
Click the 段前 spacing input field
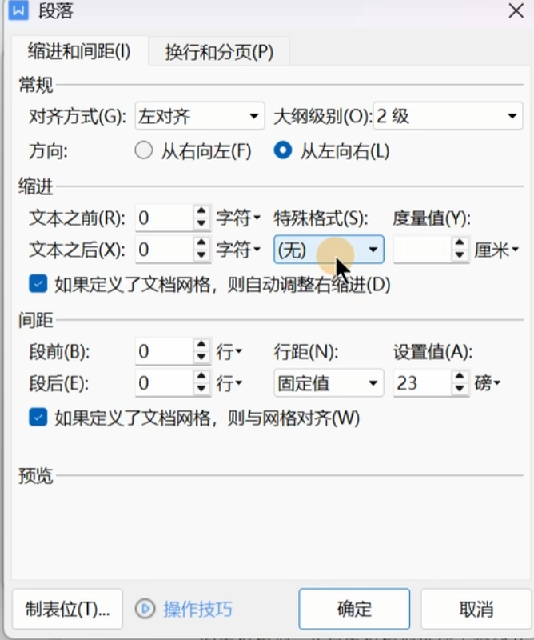coord(165,351)
